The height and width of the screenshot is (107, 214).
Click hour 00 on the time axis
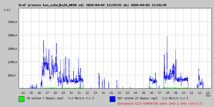[103, 93]
